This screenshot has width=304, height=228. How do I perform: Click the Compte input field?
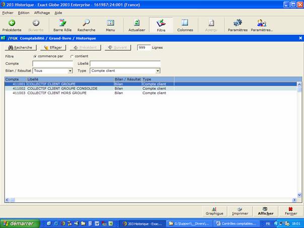coord(52,63)
